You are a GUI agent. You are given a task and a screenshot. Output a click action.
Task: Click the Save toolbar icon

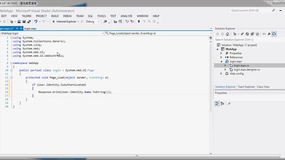pos(24,22)
